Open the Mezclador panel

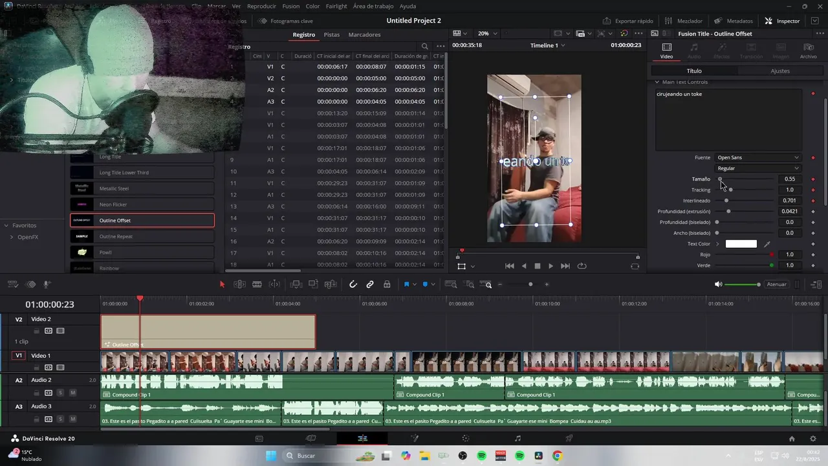[x=684, y=21]
